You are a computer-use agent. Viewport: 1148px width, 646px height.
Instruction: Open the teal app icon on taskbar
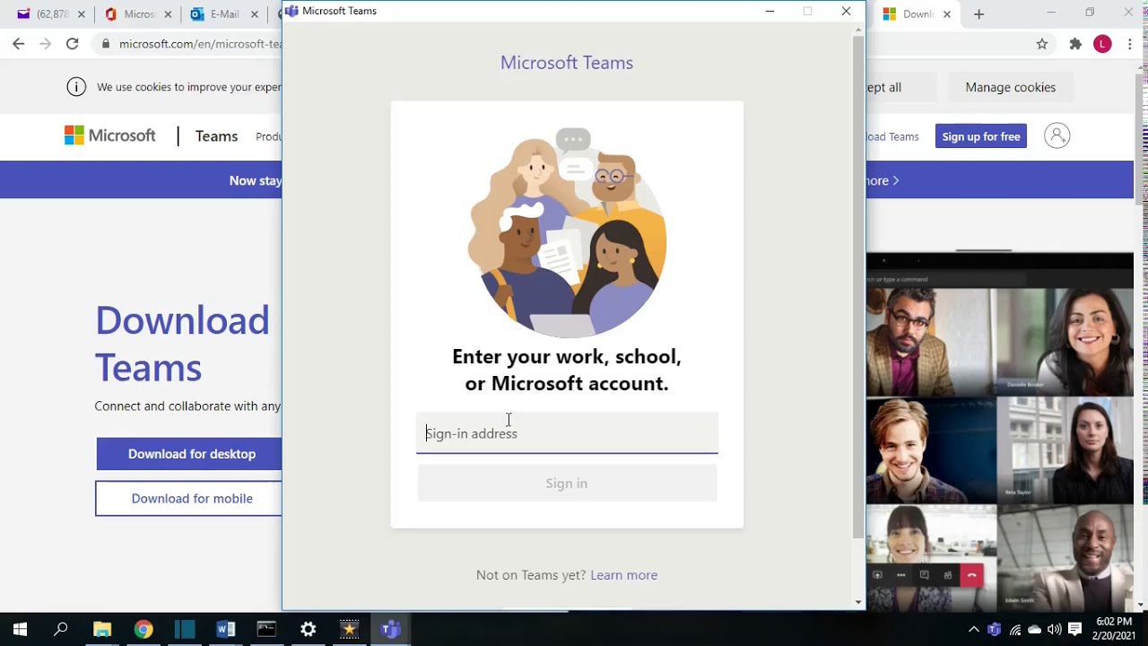tap(185, 630)
